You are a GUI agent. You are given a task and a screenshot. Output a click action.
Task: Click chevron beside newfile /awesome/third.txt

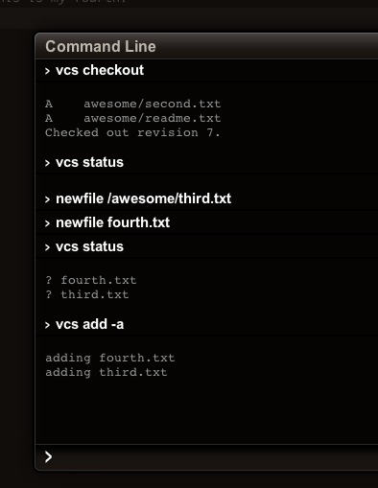point(47,199)
